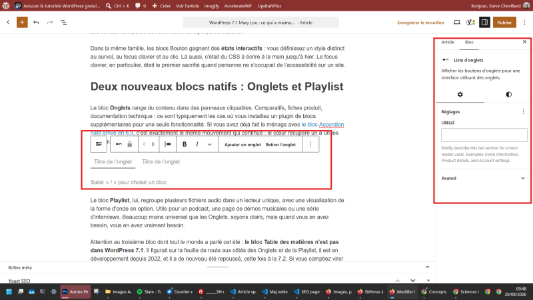The image size is (533, 300).
Task: Open more formatting options dropdown
Action: (x=209, y=144)
